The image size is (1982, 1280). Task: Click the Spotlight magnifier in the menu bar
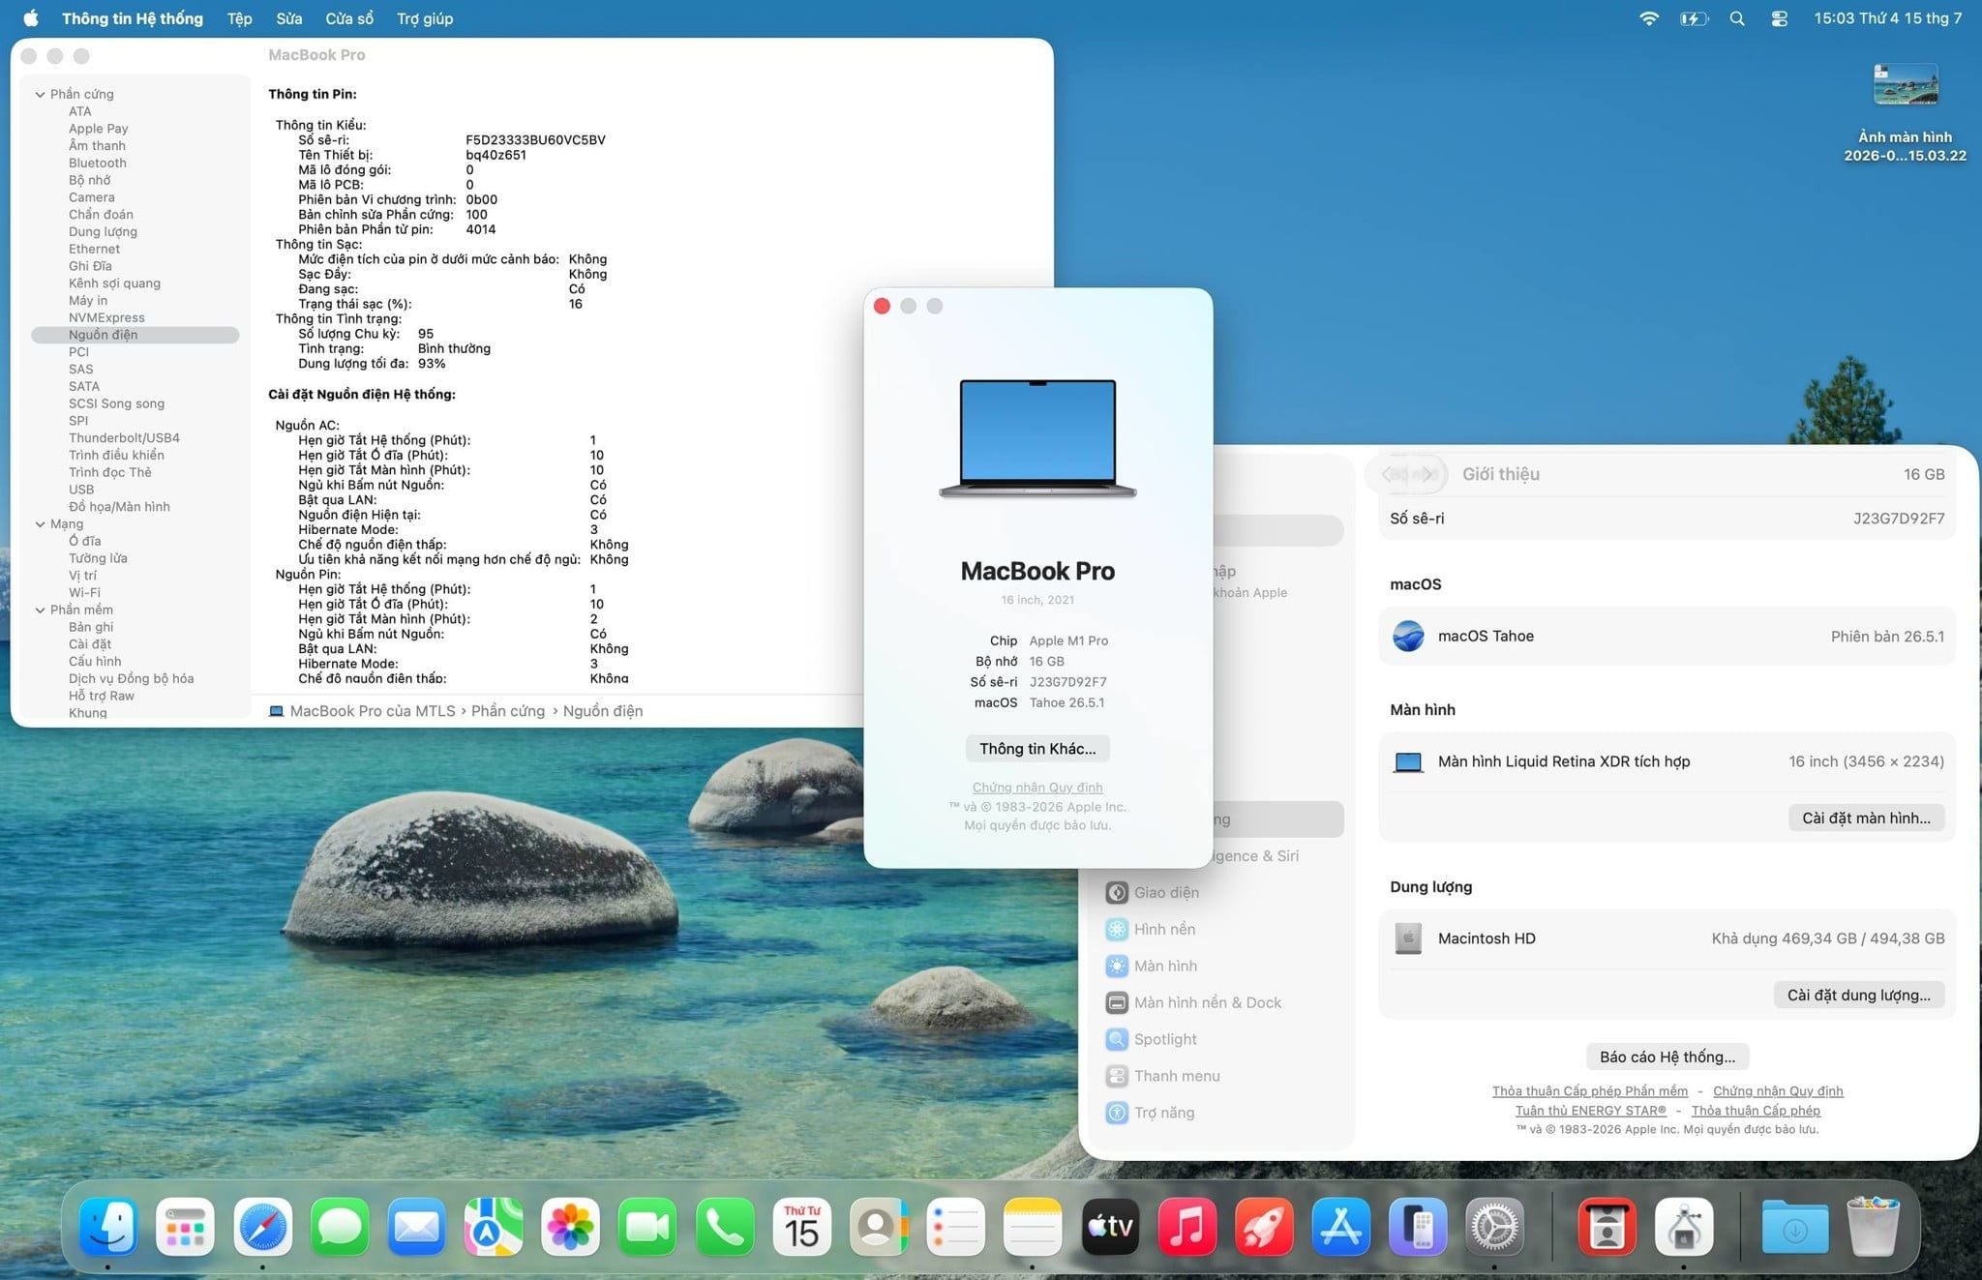[x=1737, y=18]
